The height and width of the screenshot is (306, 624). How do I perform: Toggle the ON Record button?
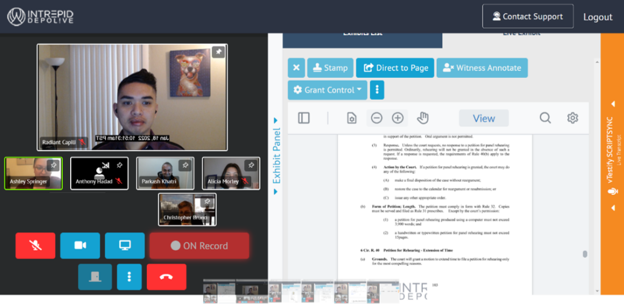click(x=199, y=246)
